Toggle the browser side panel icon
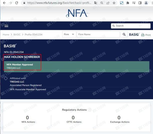Screen dimensions: 153x134 [140, 3]
